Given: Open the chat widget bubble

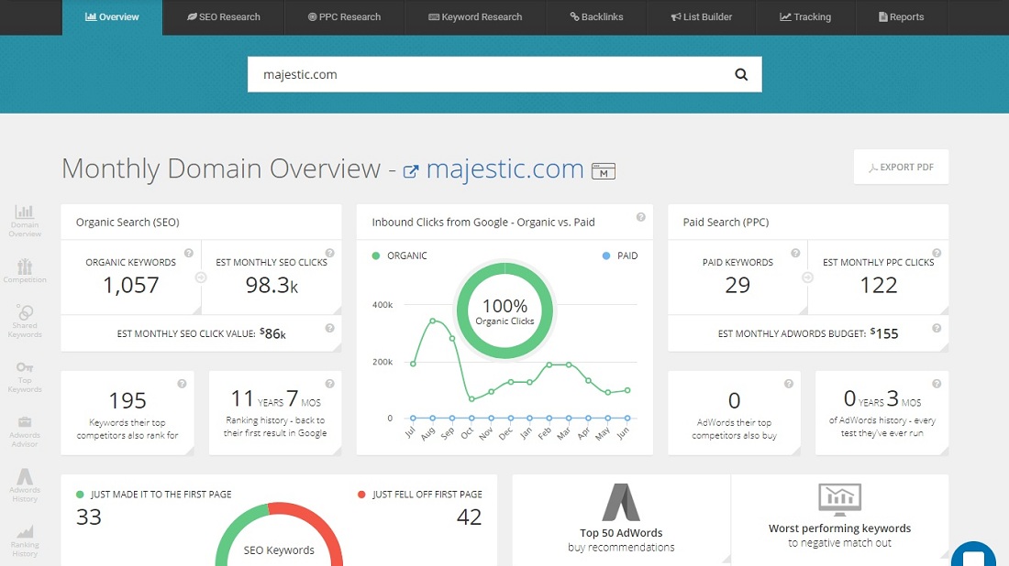Looking at the screenshot, I should 973,554.
